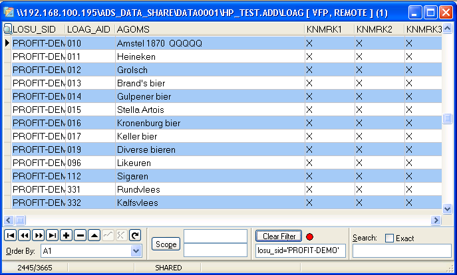Click the LOAG_AID column header

90,29
